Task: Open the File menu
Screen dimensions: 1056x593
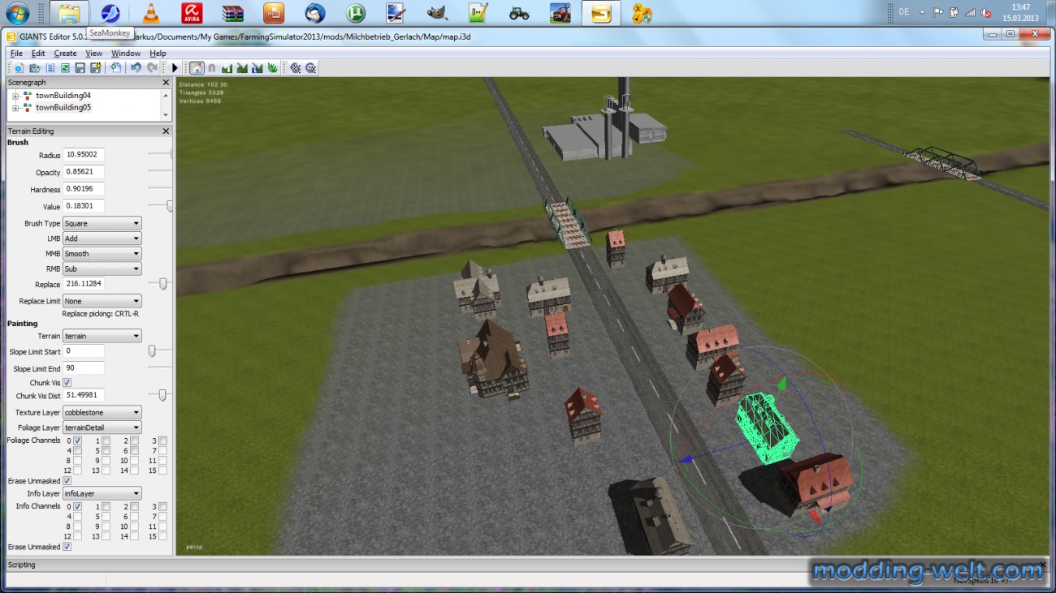Action: point(16,54)
